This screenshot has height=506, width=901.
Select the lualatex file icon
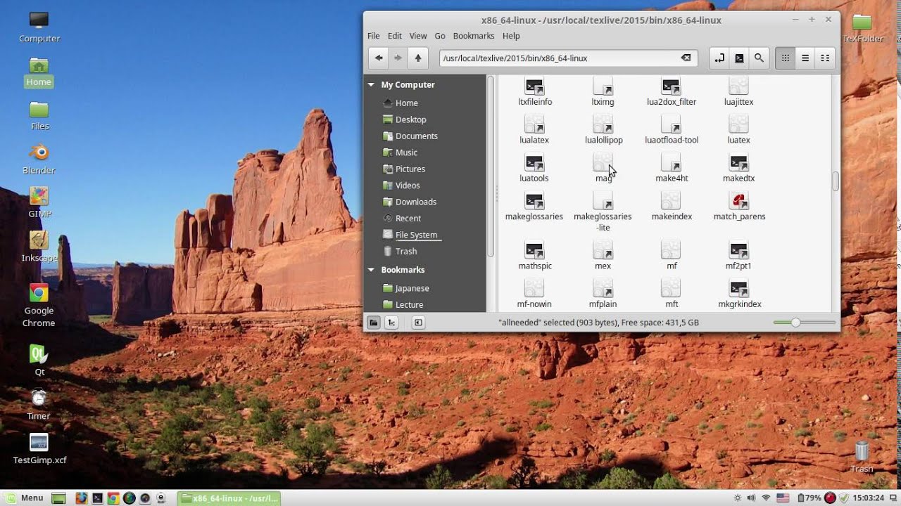[x=535, y=125]
